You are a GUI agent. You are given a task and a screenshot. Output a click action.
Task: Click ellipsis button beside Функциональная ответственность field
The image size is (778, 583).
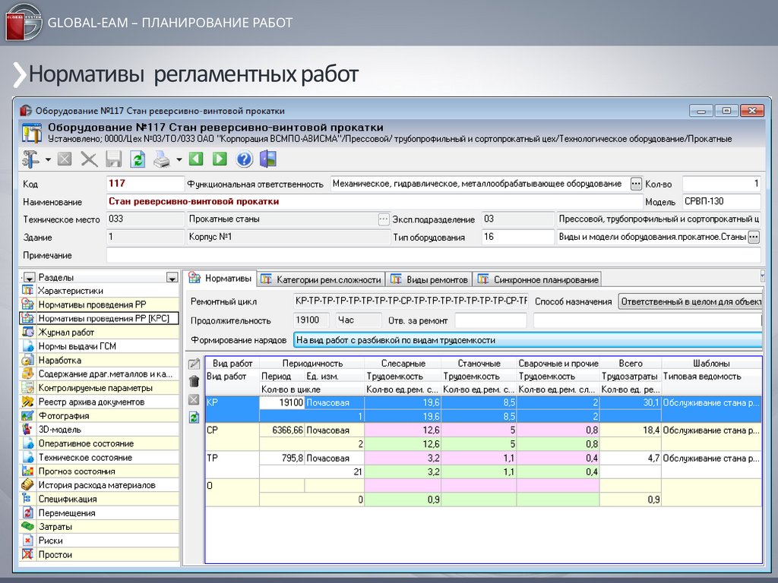point(636,184)
